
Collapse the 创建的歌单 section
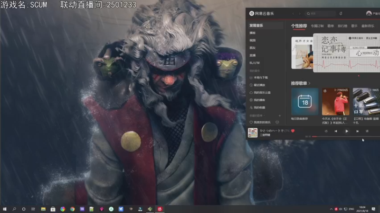tap(257, 115)
